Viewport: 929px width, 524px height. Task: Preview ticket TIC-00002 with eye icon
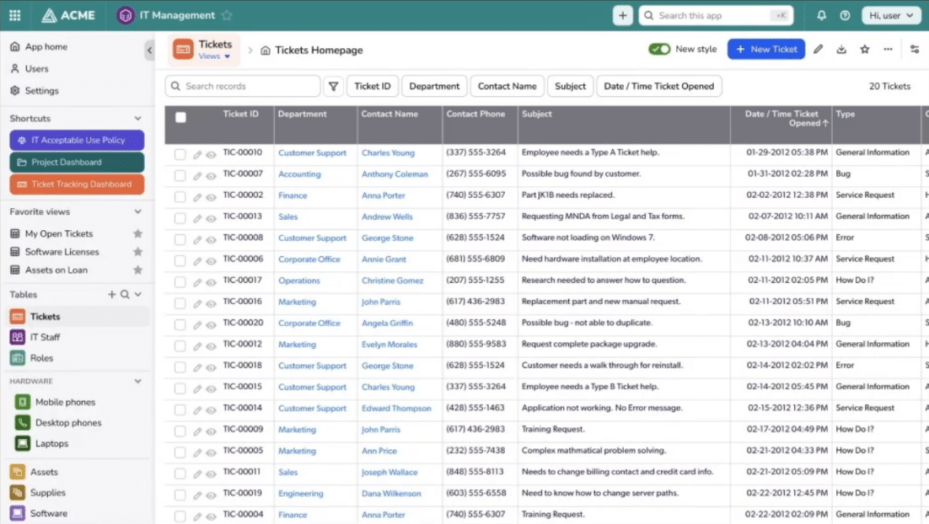[x=211, y=196]
